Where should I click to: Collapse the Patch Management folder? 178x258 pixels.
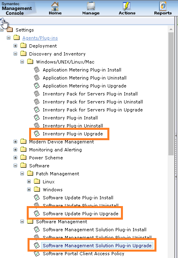(x=22, y=174)
